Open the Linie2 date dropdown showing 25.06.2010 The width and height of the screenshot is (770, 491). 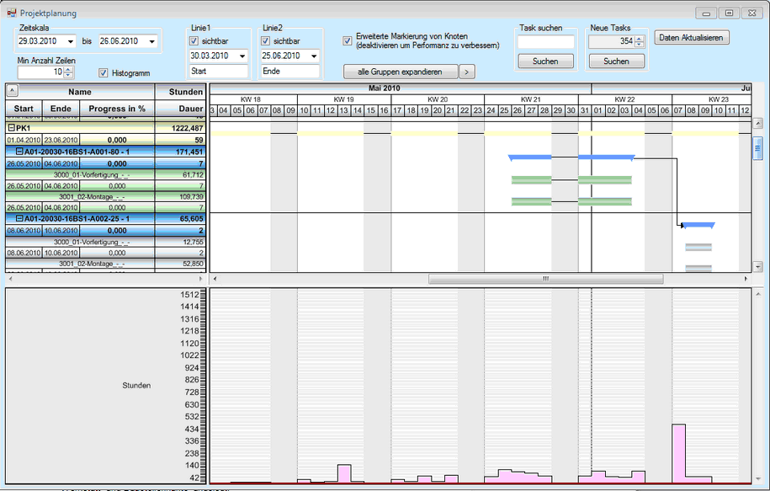[x=313, y=56]
